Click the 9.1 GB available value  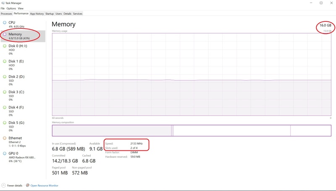pos(96,149)
